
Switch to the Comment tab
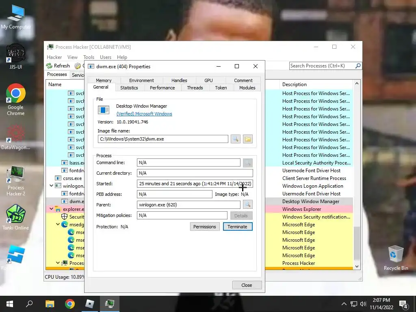pos(243,80)
